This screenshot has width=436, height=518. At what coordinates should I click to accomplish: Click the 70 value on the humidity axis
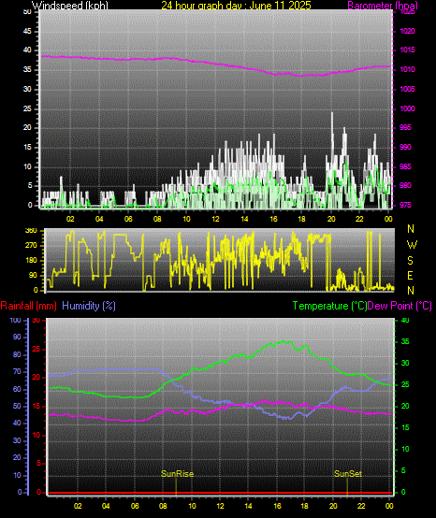[x=17, y=371]
